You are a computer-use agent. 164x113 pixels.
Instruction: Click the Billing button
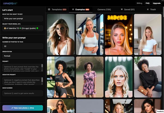click(x=139, y=3)
